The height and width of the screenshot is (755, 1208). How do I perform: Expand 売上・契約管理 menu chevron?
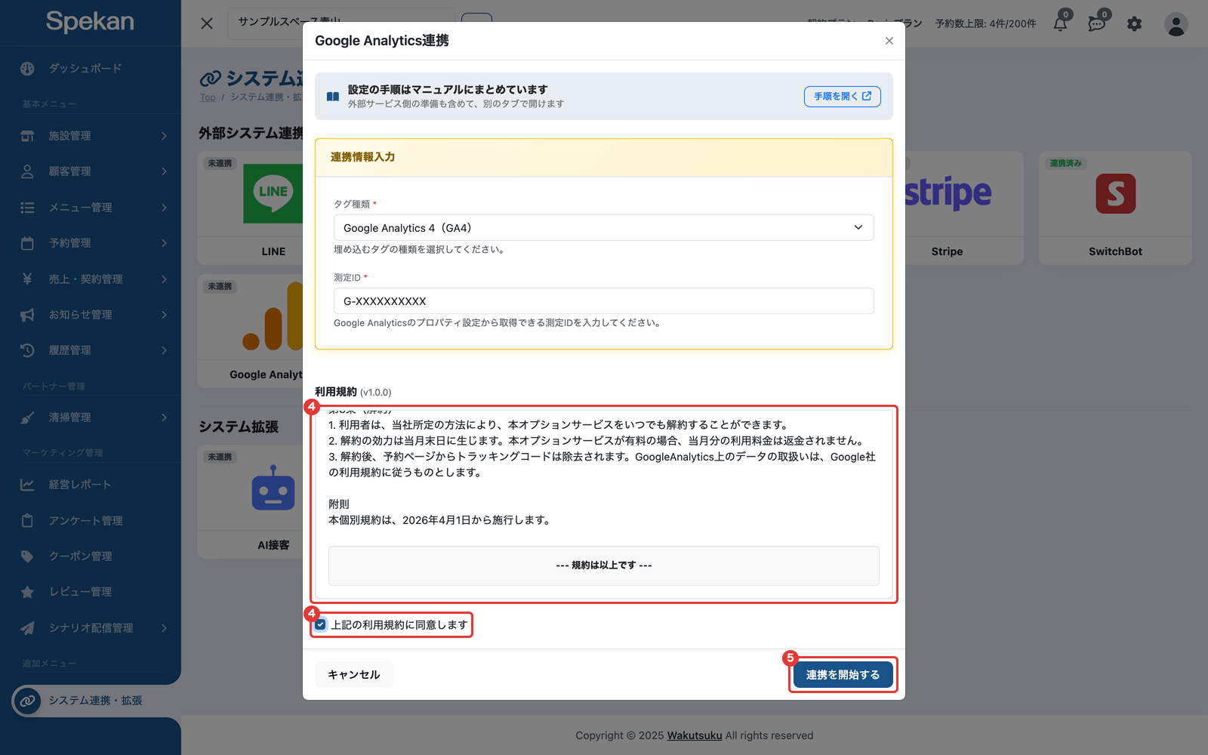164,279
